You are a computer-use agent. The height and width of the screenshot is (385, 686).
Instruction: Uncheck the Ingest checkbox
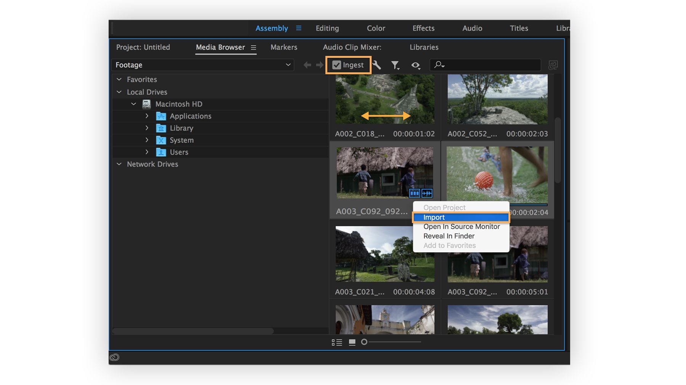pyautogui.click(x=337, y=65)
